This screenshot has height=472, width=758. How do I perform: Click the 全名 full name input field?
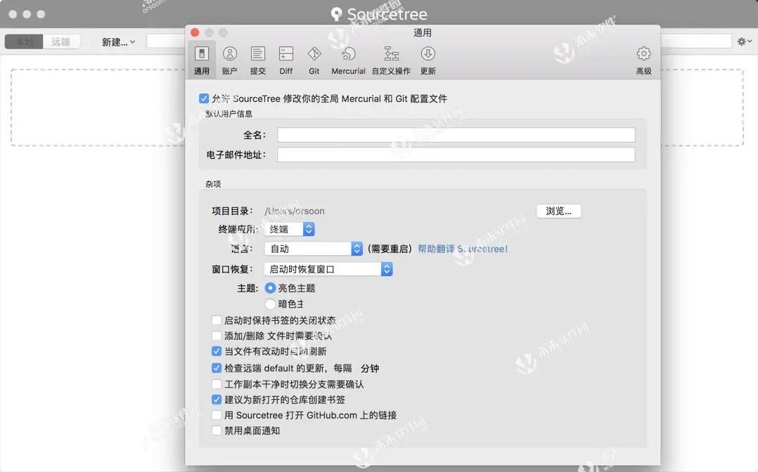(456, 135)
